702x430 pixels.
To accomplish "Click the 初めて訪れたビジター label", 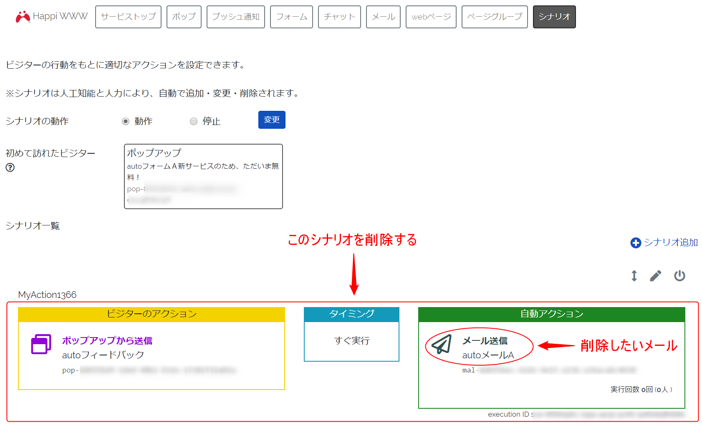I will point(51,153).
